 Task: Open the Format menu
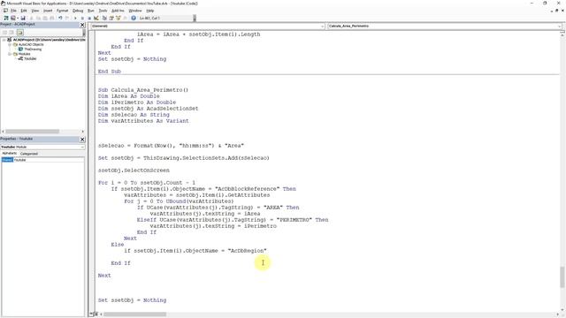point(63,11)
